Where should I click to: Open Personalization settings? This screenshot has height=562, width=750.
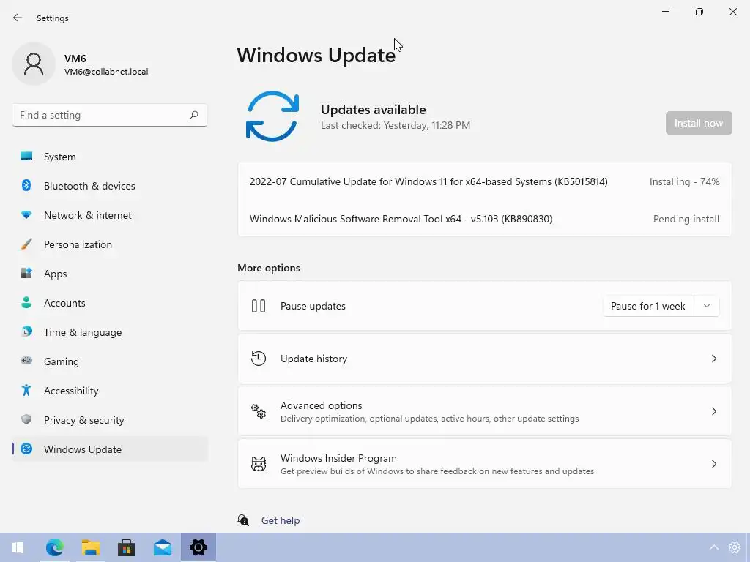[110, 244]
